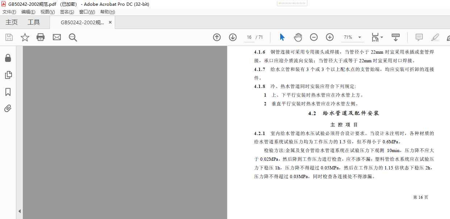Click the 主控项目 subheading
Screen dimensions: 450x219
click(344, 125)
